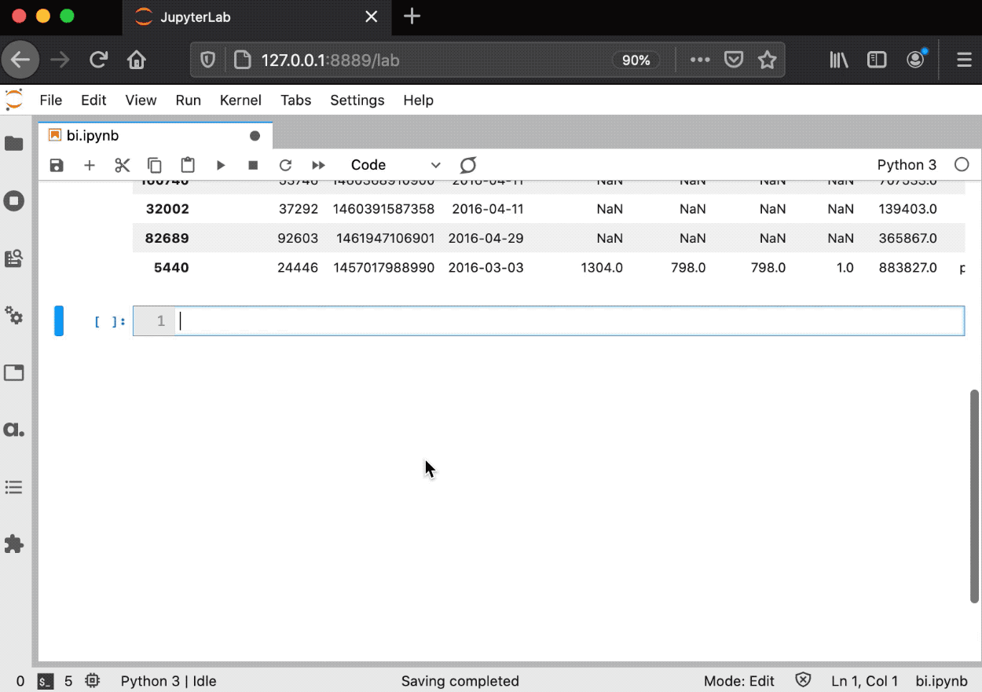982x692 pixels.
Task: Click into the empty code cell editor
Action: pos(570,320)
